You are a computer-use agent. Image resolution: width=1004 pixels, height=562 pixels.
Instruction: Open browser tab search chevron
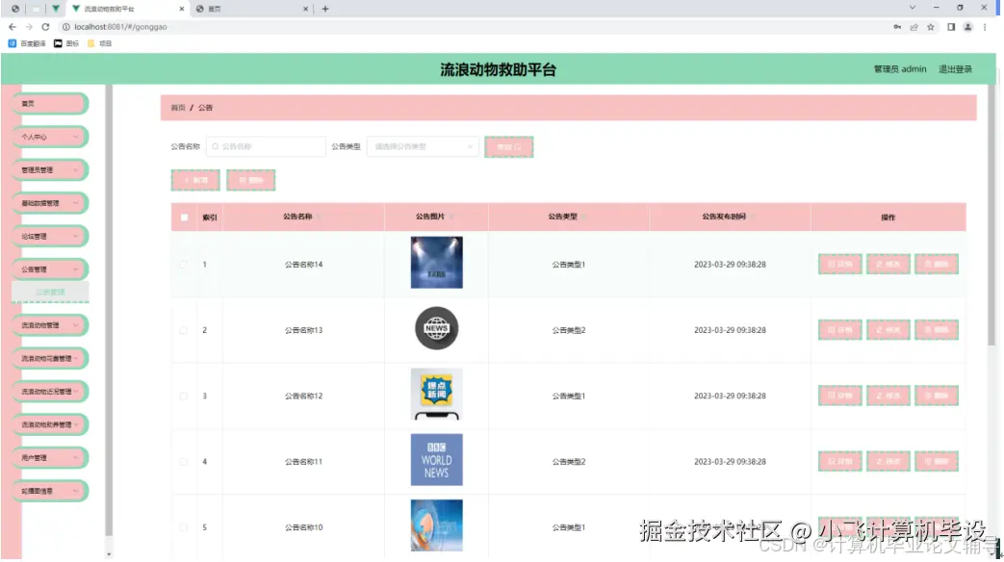click(913, 8)
